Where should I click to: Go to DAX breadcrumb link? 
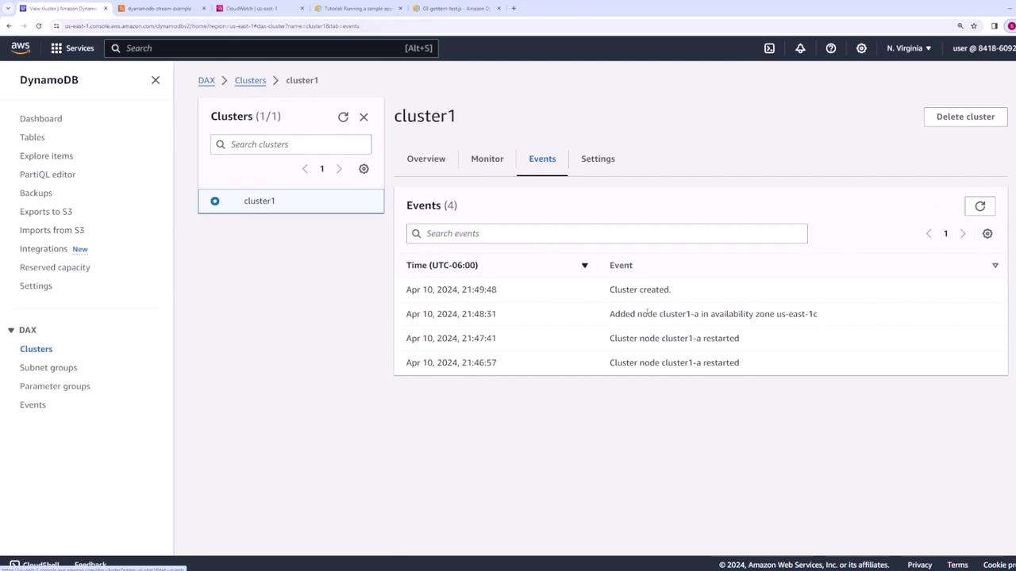coord(206,81)
